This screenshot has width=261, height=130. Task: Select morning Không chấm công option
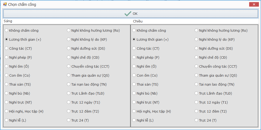(22, 31)
